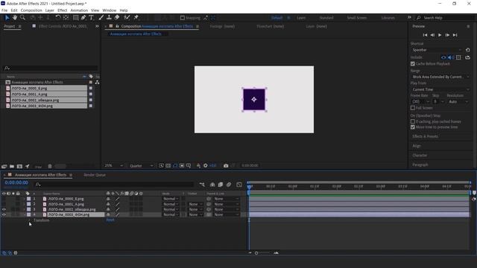Click the Search Help field
Image resolution: width=477 pixels, height=268 pixels.
pyautogui.click(x=445, y=18)
